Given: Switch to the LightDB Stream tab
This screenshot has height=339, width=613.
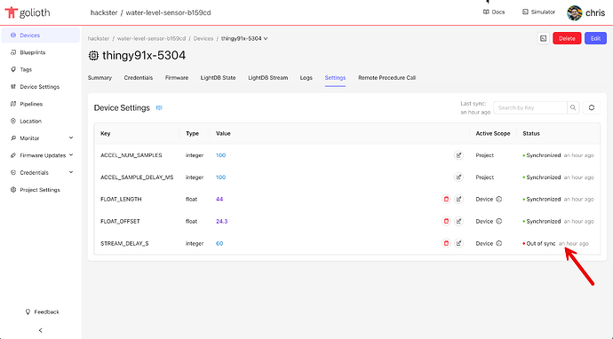Looking at the screenshot, I should coord(267,78).
